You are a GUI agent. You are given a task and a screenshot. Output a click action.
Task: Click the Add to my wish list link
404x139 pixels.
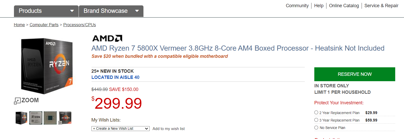[x=169, y=129]
